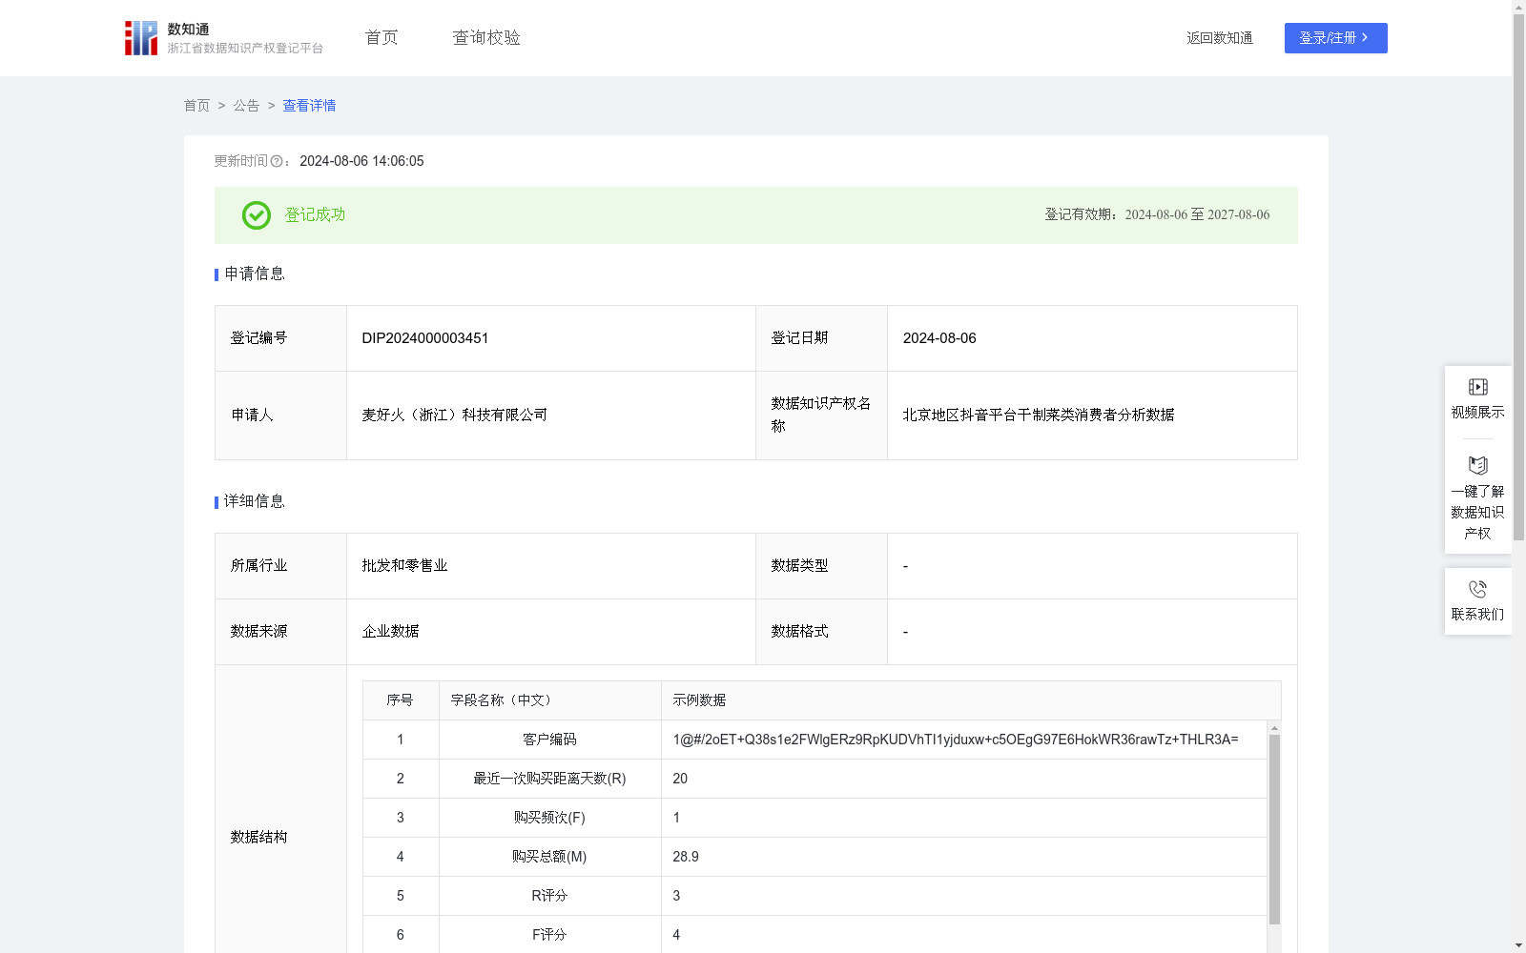Click the inner table scrollbar up arrow
The image size is (1526, 953).
(x=1274, y=727)
